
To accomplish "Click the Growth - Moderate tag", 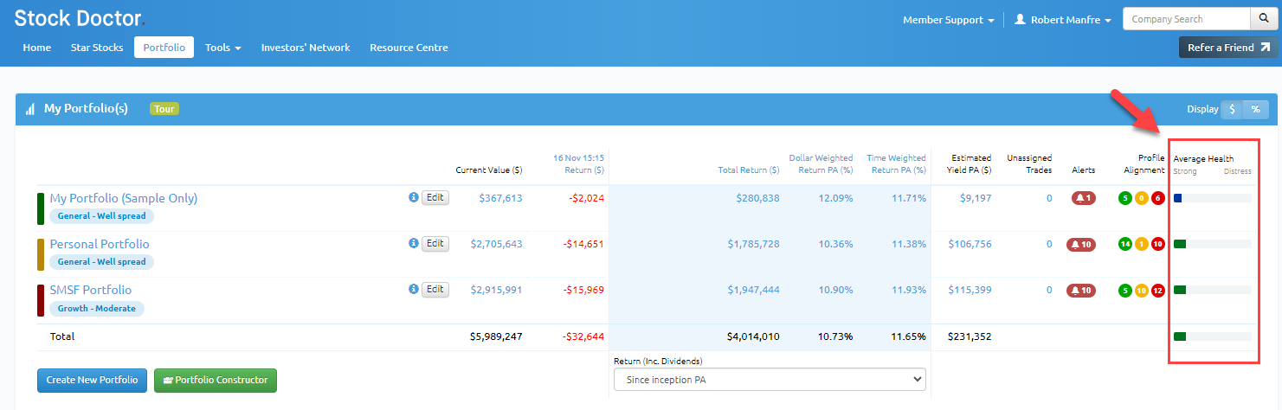I will click(x=97, y=308).
